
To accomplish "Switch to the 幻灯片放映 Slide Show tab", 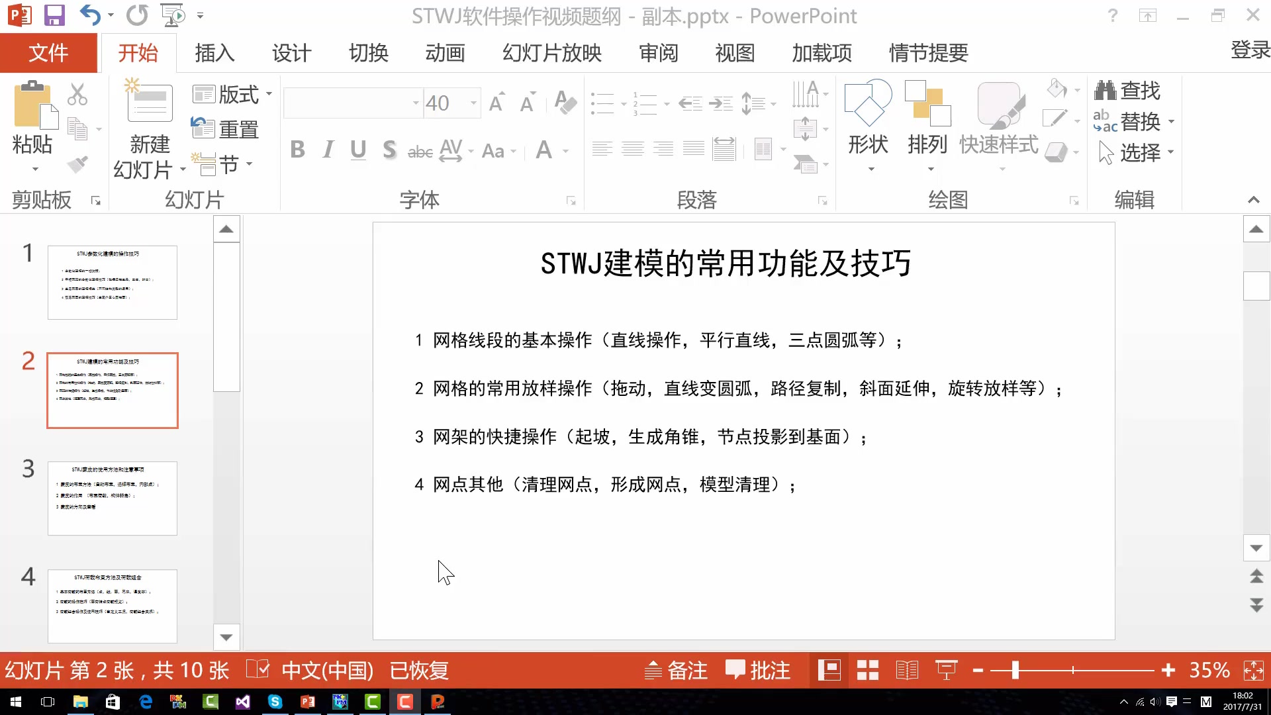I will coord(551,53).
